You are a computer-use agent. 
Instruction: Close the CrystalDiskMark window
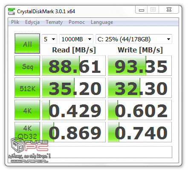(169, 10)
